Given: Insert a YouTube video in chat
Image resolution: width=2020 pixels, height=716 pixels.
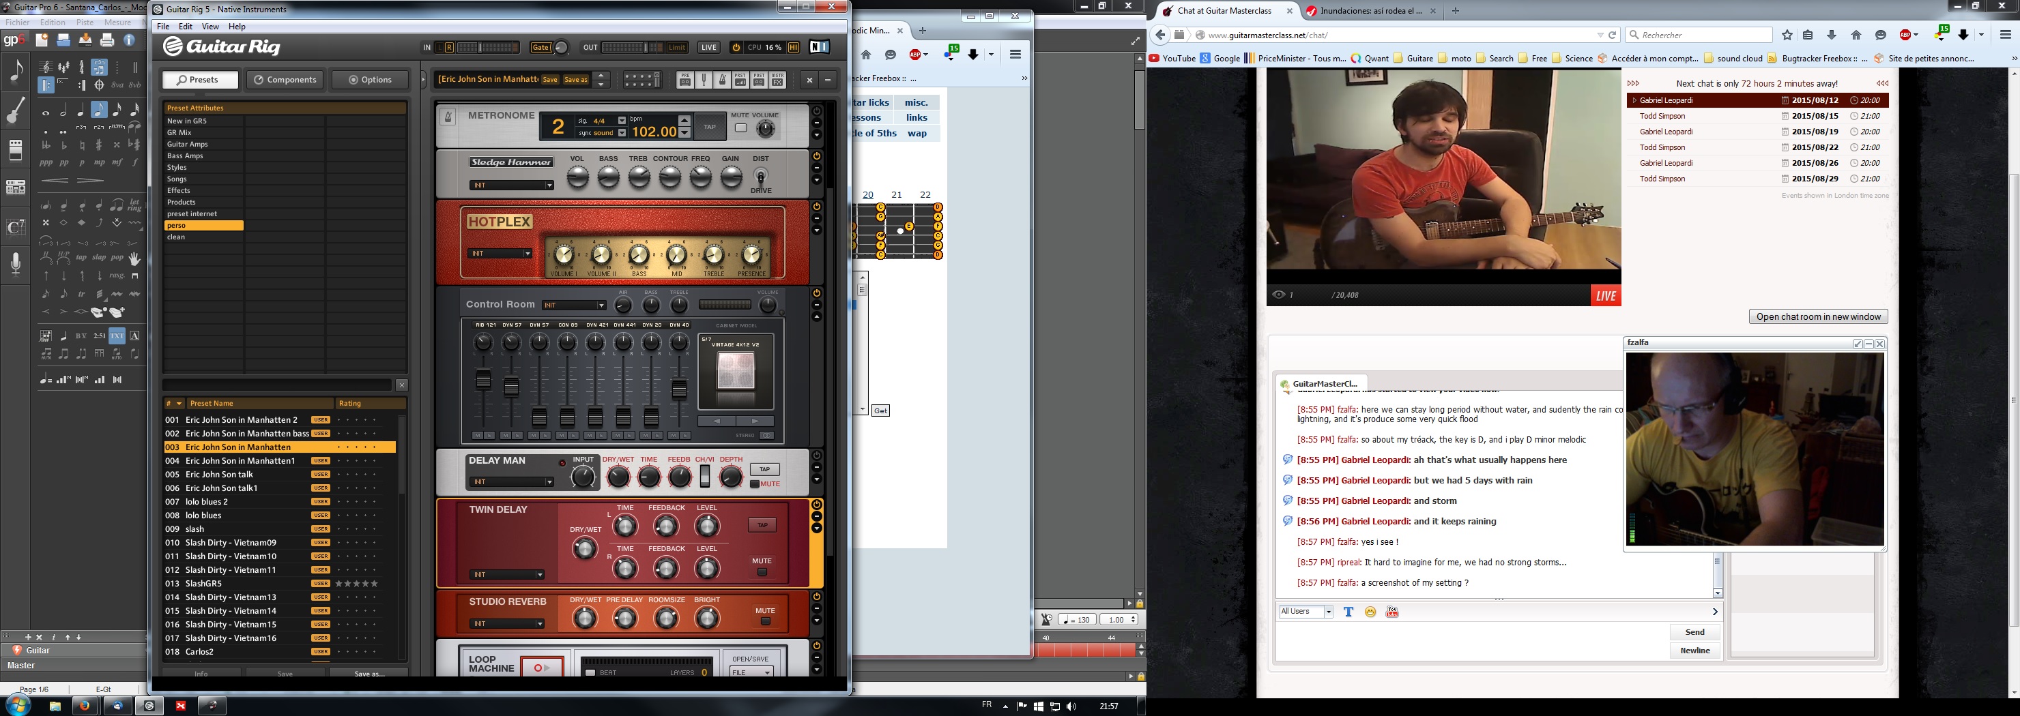Looking at the screenshot, I should [1392, 612].
